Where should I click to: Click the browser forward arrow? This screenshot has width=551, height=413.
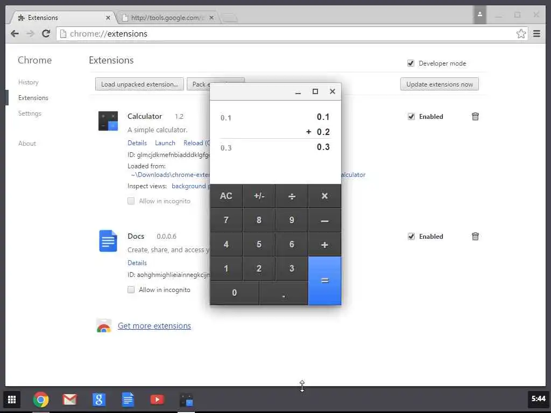tap(31, 34)
